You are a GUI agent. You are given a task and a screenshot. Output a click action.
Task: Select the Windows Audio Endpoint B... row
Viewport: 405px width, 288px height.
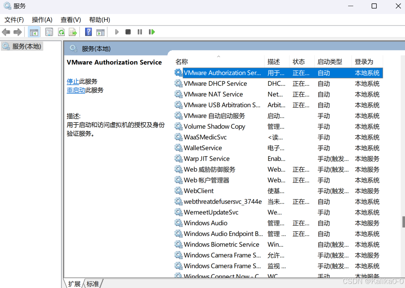pos(278,234)
